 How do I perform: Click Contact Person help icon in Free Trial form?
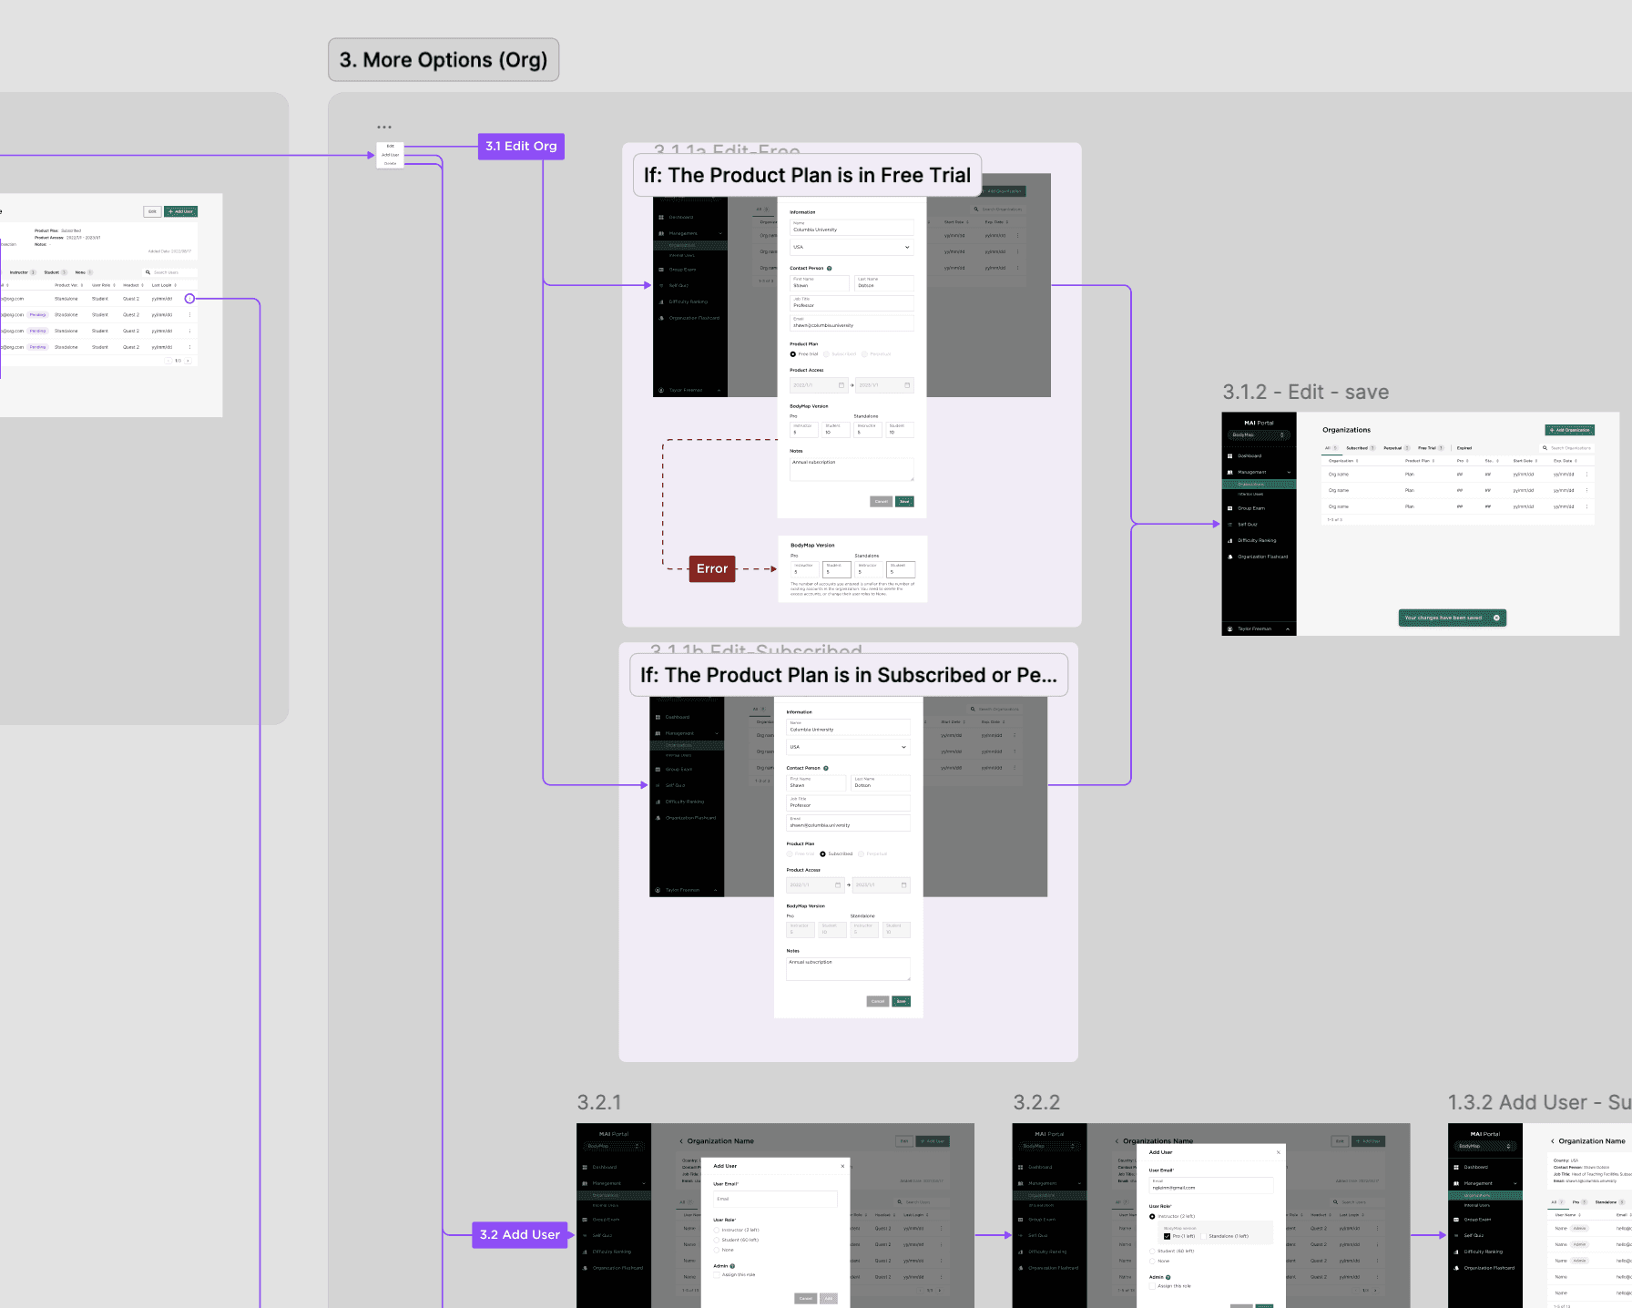829,269
